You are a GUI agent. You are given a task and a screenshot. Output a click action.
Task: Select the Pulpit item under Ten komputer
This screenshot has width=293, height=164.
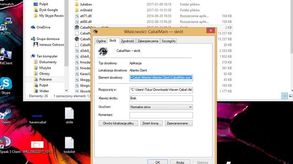tap(41, 85)
